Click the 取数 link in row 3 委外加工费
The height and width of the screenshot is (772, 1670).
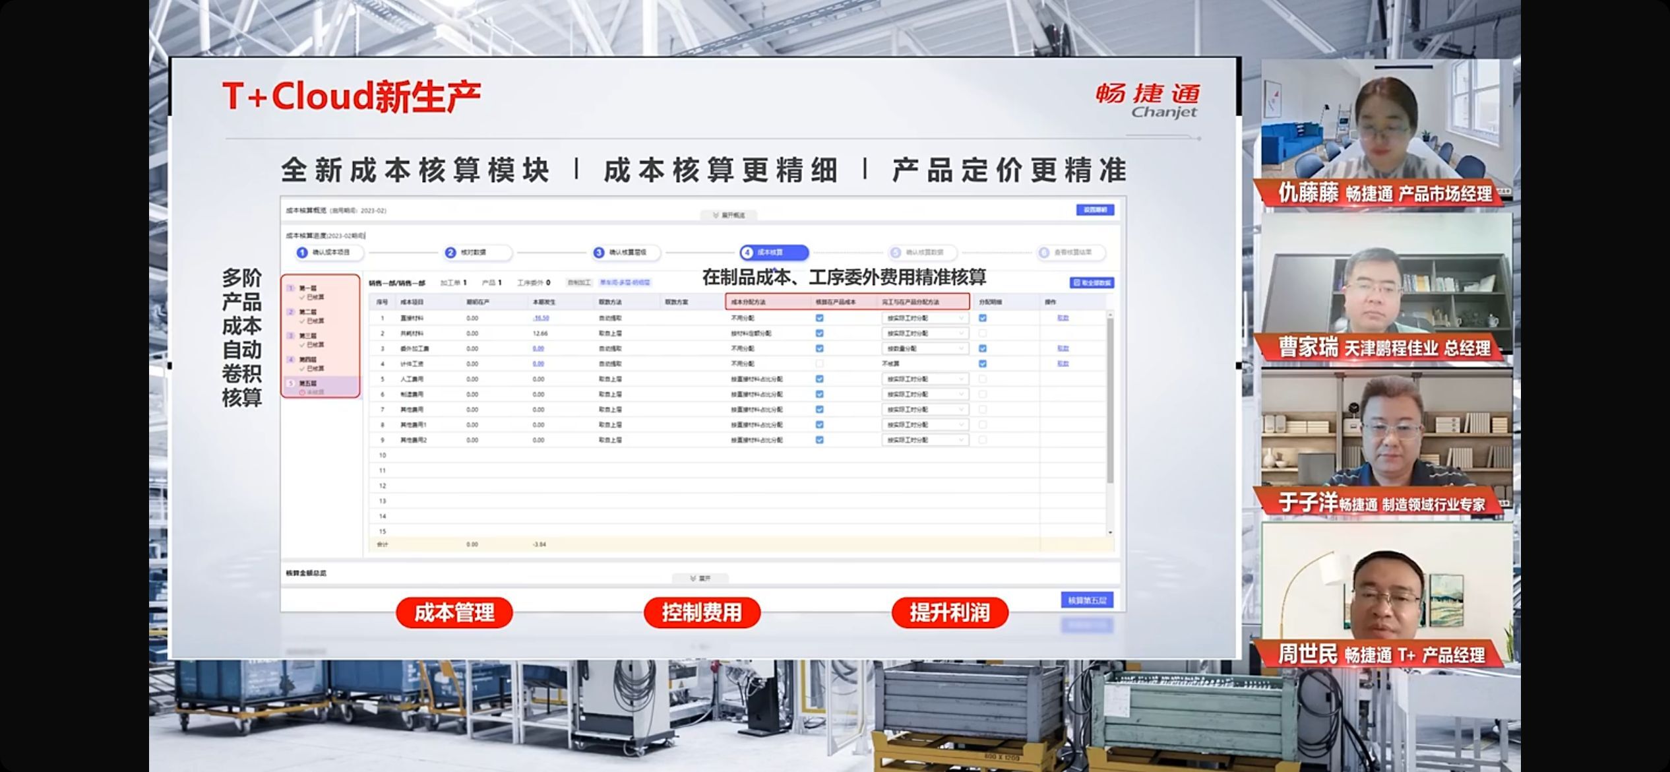pyautogui.click(x=1063, y=348)
